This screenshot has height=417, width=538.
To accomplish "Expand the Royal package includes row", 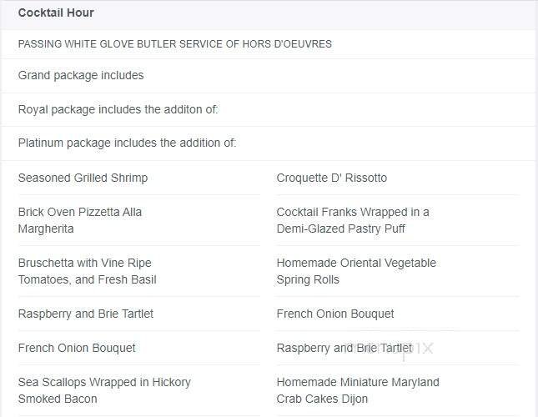I will point(118,110).
